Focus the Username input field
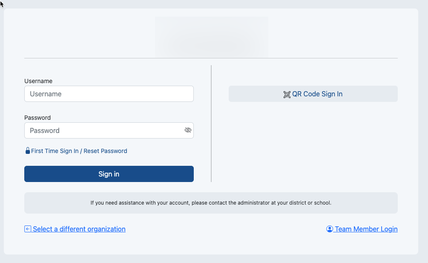The image size is (428, 263). [x=109, y=94]
